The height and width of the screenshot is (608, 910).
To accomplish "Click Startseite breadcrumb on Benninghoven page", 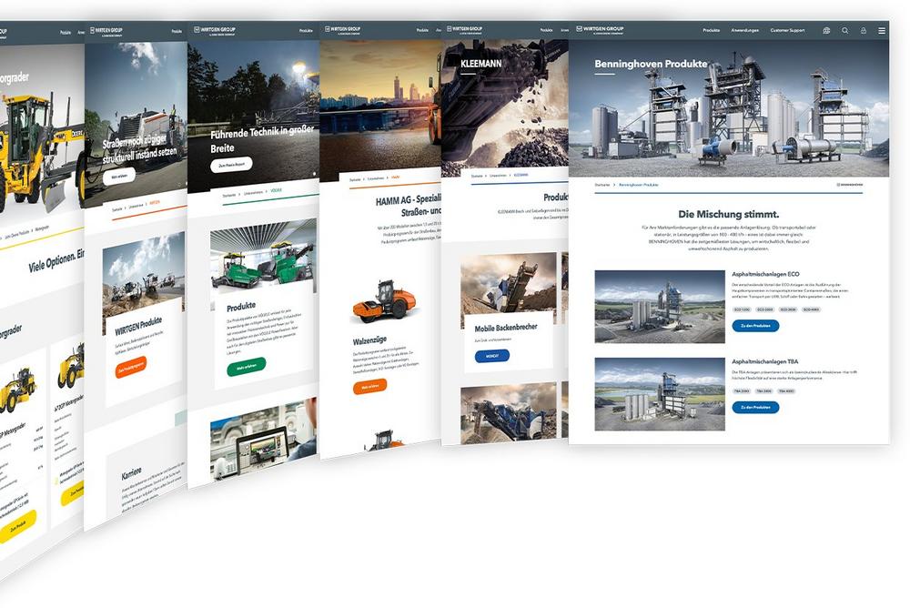I will pos(602,185).
